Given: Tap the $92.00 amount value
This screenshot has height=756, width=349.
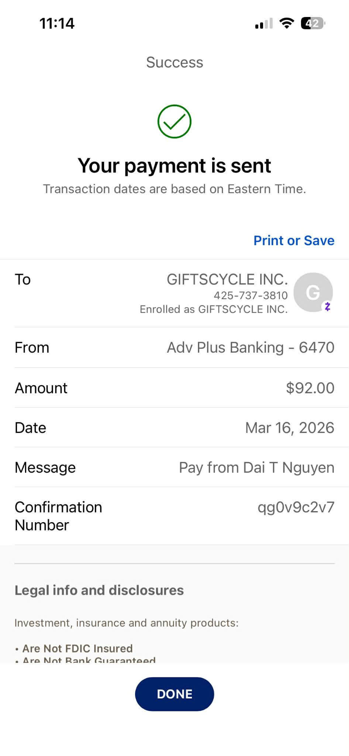Looking at the screenshot, I should click(x=310, y=388).
